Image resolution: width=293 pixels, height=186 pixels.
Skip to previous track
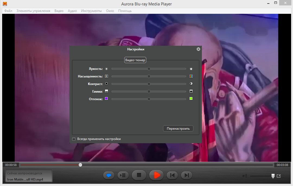pyautogui.click(x=172, y=175)
